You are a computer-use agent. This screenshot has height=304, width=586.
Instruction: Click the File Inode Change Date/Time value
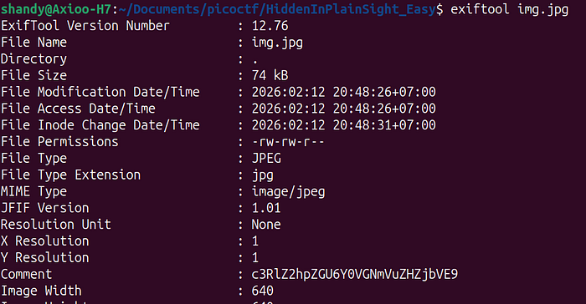(343, 125)
